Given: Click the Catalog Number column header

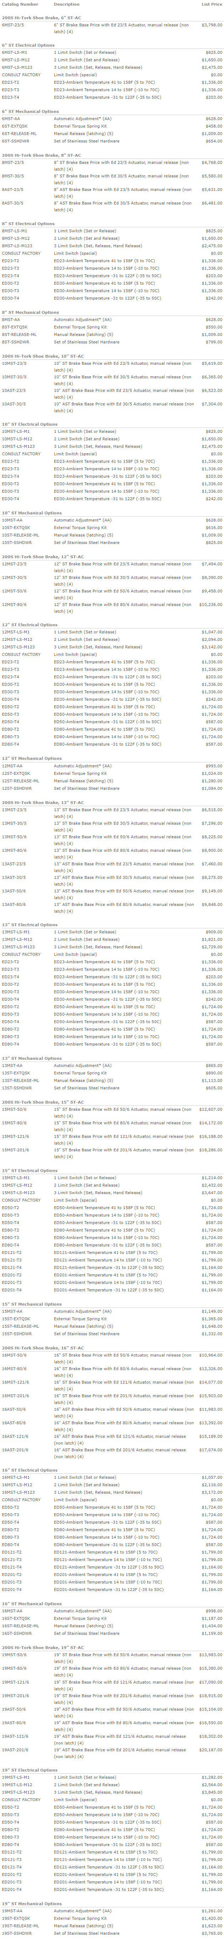Looking at the screenshot, I should point(20,5).
